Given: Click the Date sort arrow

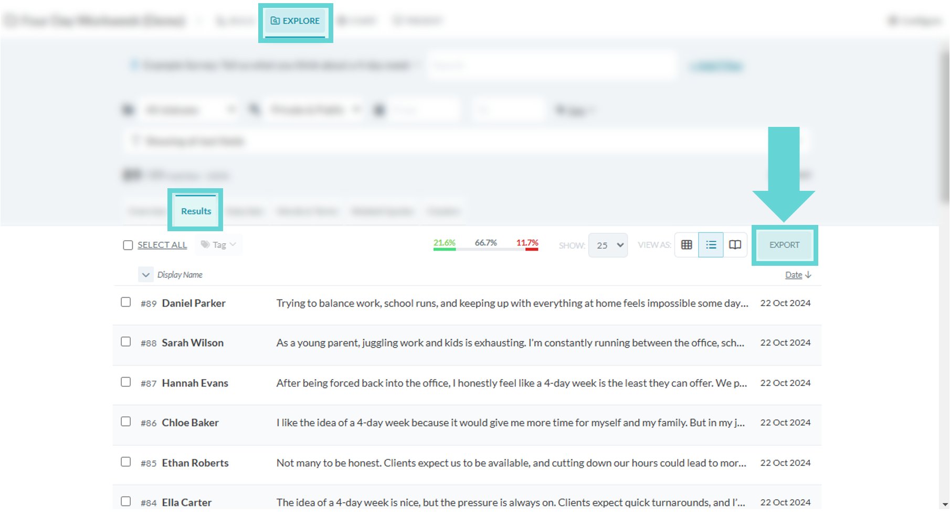Looking at the screenshot, I should pos(808,275).
